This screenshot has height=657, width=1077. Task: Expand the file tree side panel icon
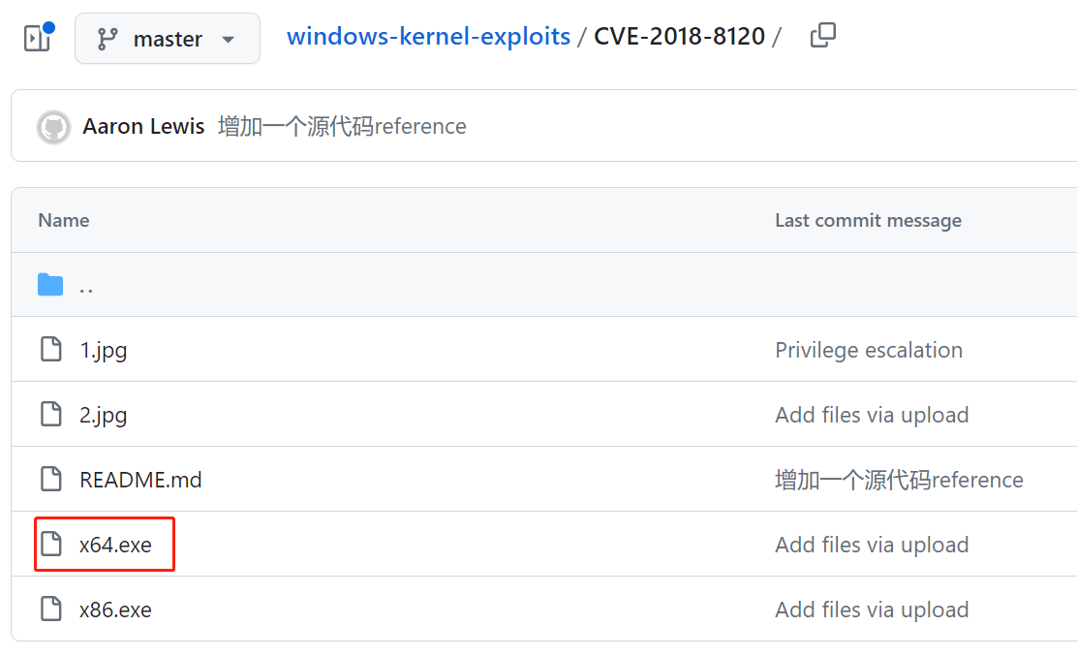point(37,39)
